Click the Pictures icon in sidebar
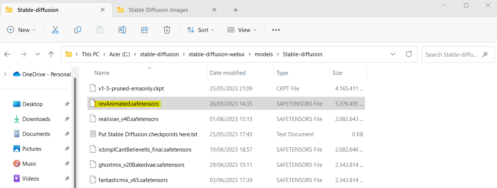 pyautogui.click(x=17, y=149)
